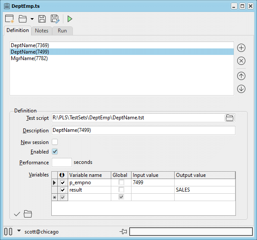257x240 pixels.
Task: Add a new test with plus icon
Action: pos(241,48)
